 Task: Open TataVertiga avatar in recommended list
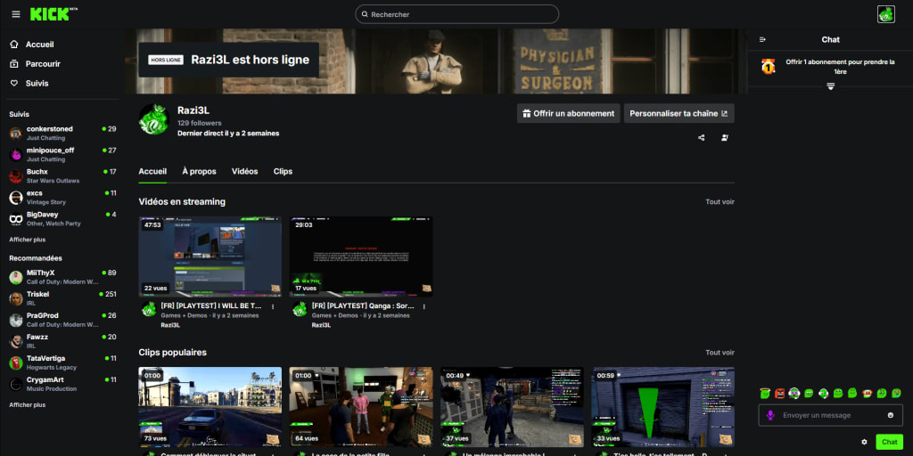(x=16, y=363)
